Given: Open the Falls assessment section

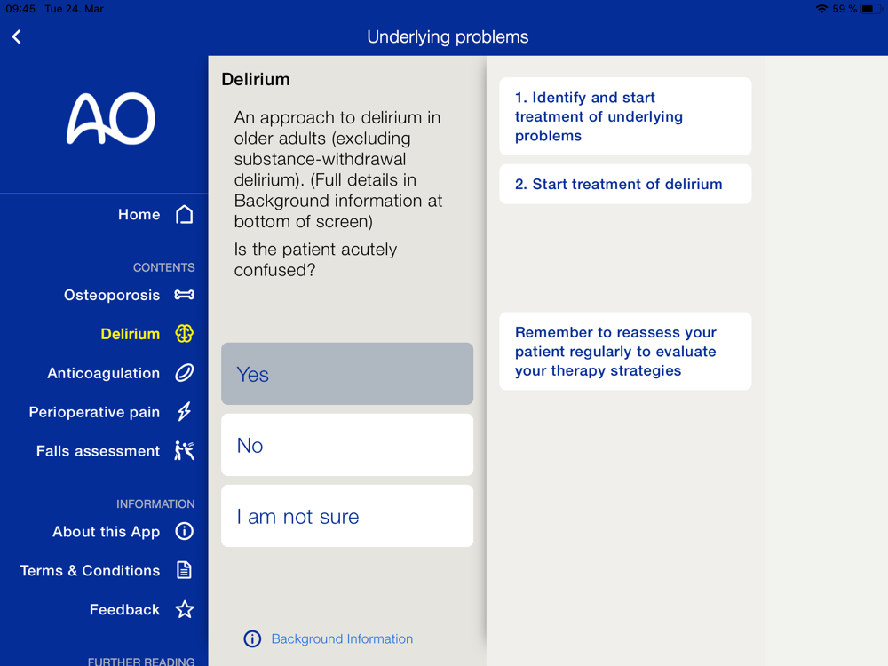Looking at the screenshot, I should [x=98, y=451].
